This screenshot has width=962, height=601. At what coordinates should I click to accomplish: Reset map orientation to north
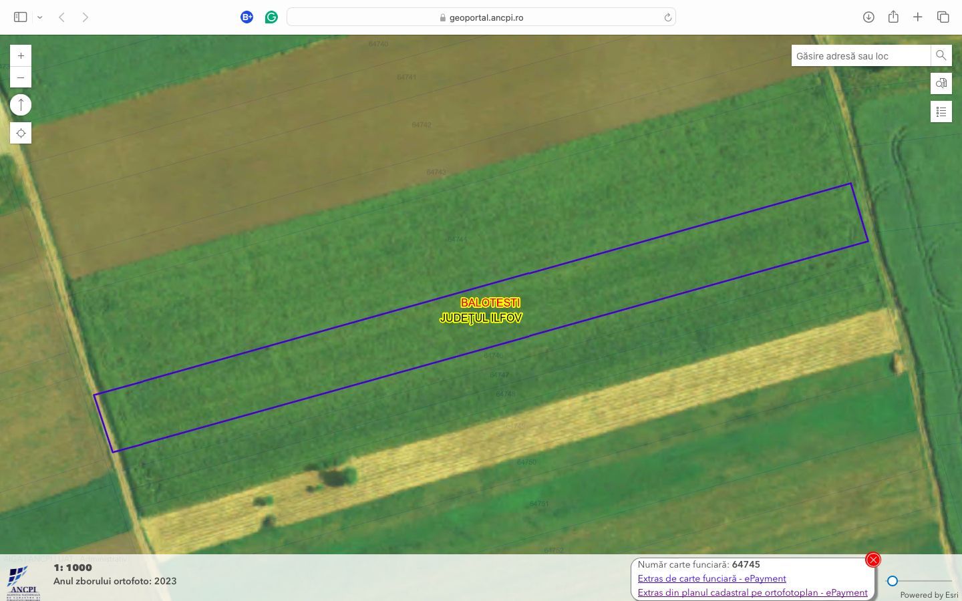pyautogui.click(x=21, y=104)
